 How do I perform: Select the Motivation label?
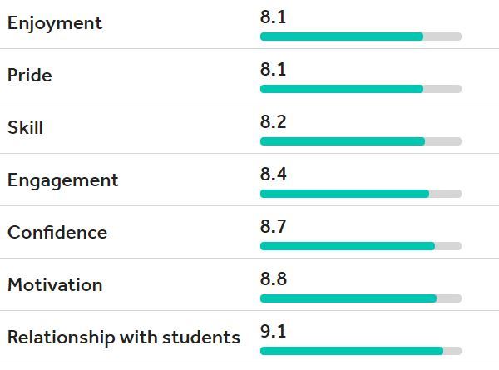pyautogui.click(x=55, y=285)
